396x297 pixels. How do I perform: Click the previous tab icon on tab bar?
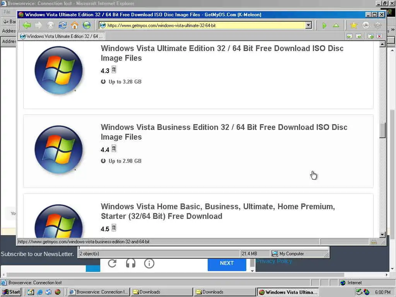click(349, 36)
